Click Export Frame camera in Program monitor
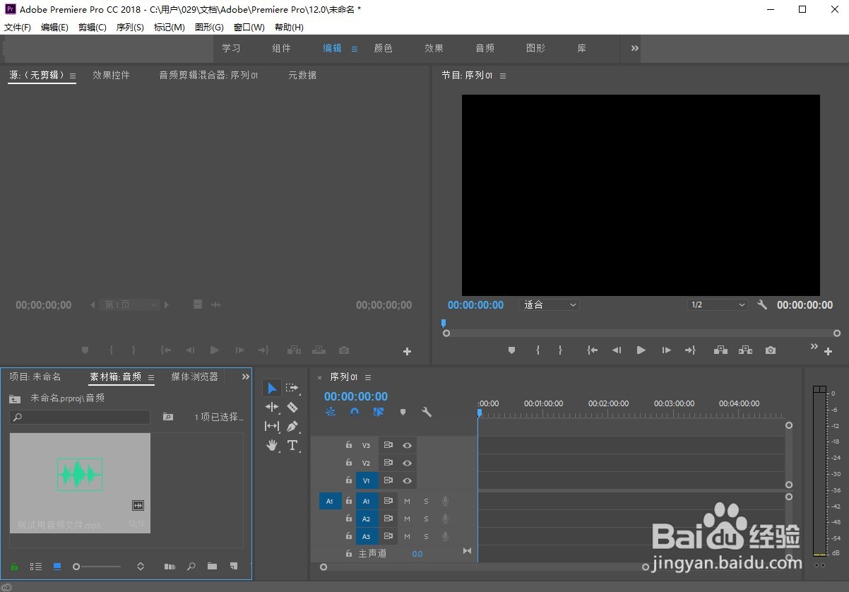Viewport: 849px width, 592px height. [771, 350]
